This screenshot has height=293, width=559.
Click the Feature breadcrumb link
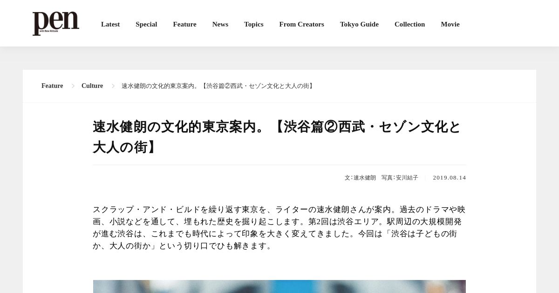click(52, 86)
